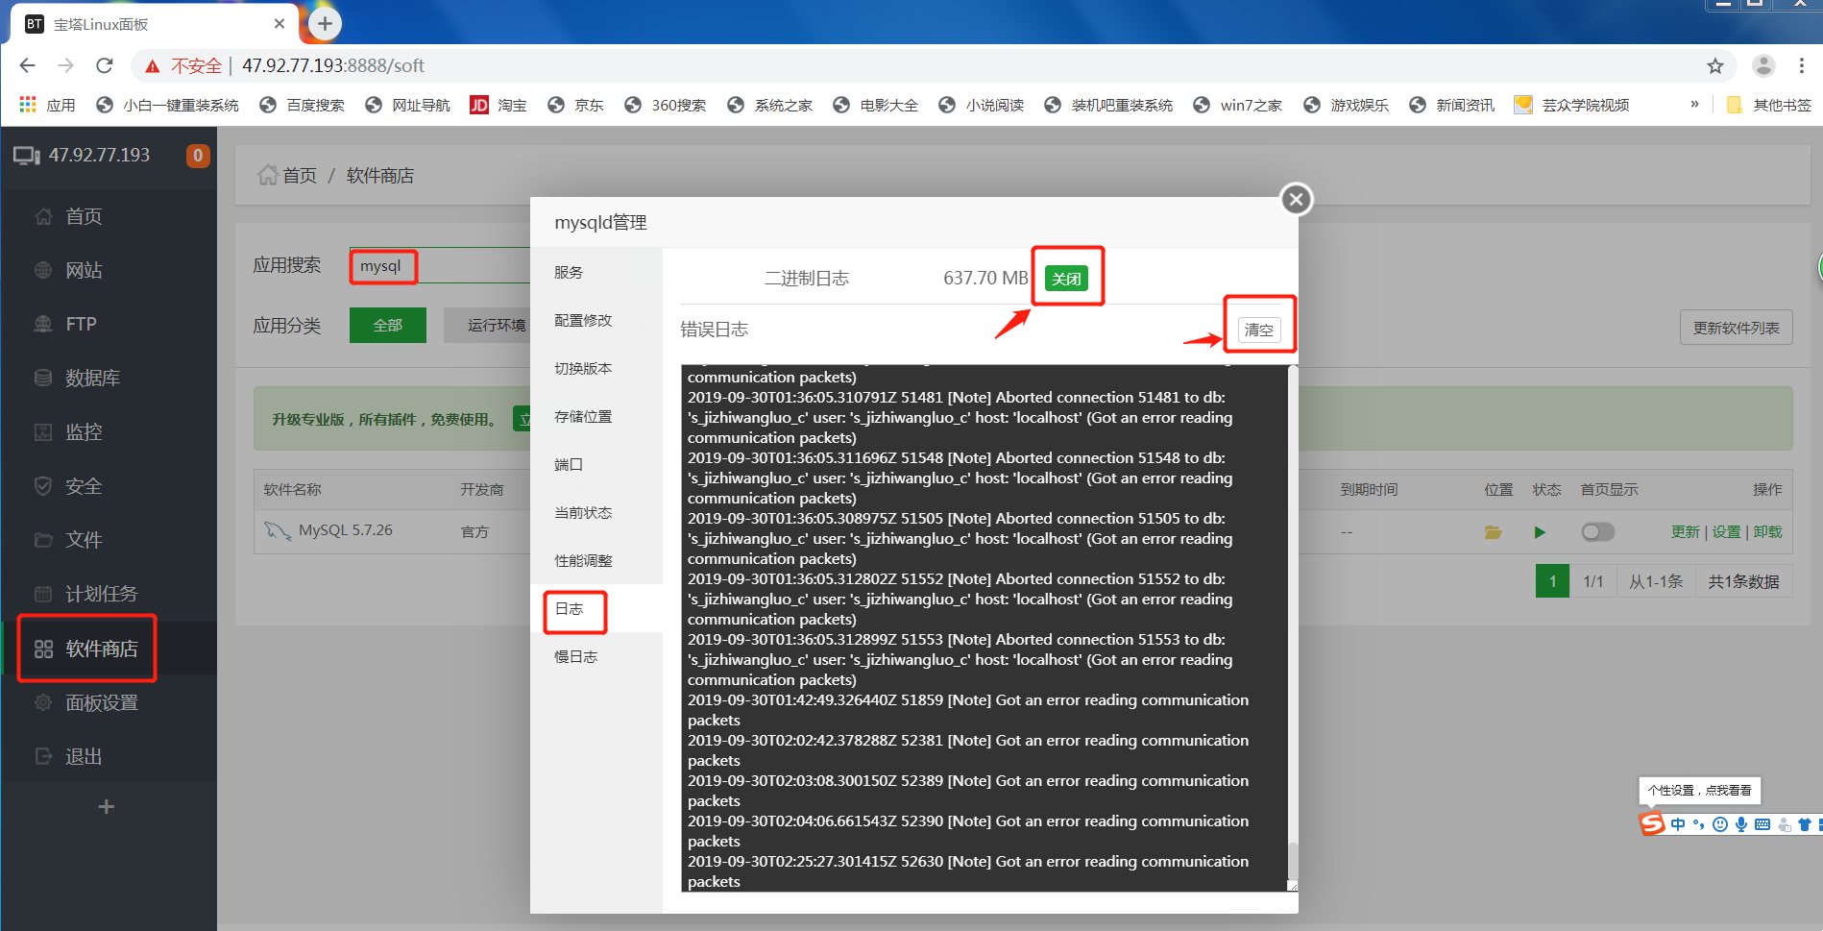Clear the error log with 清空 button

1258,330
